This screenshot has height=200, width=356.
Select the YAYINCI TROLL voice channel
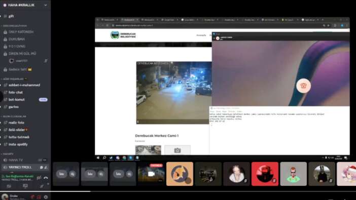(x=25, y=168)
